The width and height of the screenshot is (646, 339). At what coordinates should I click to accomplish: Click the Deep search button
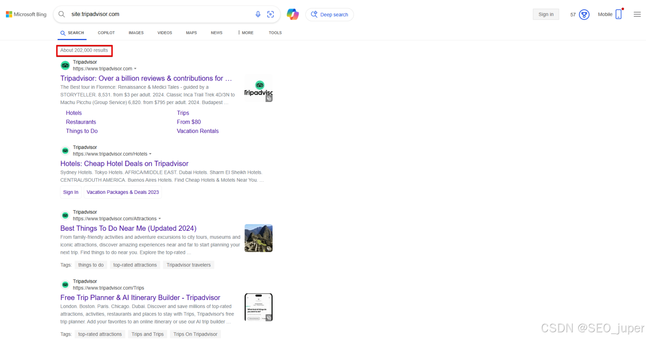point(329,15)
